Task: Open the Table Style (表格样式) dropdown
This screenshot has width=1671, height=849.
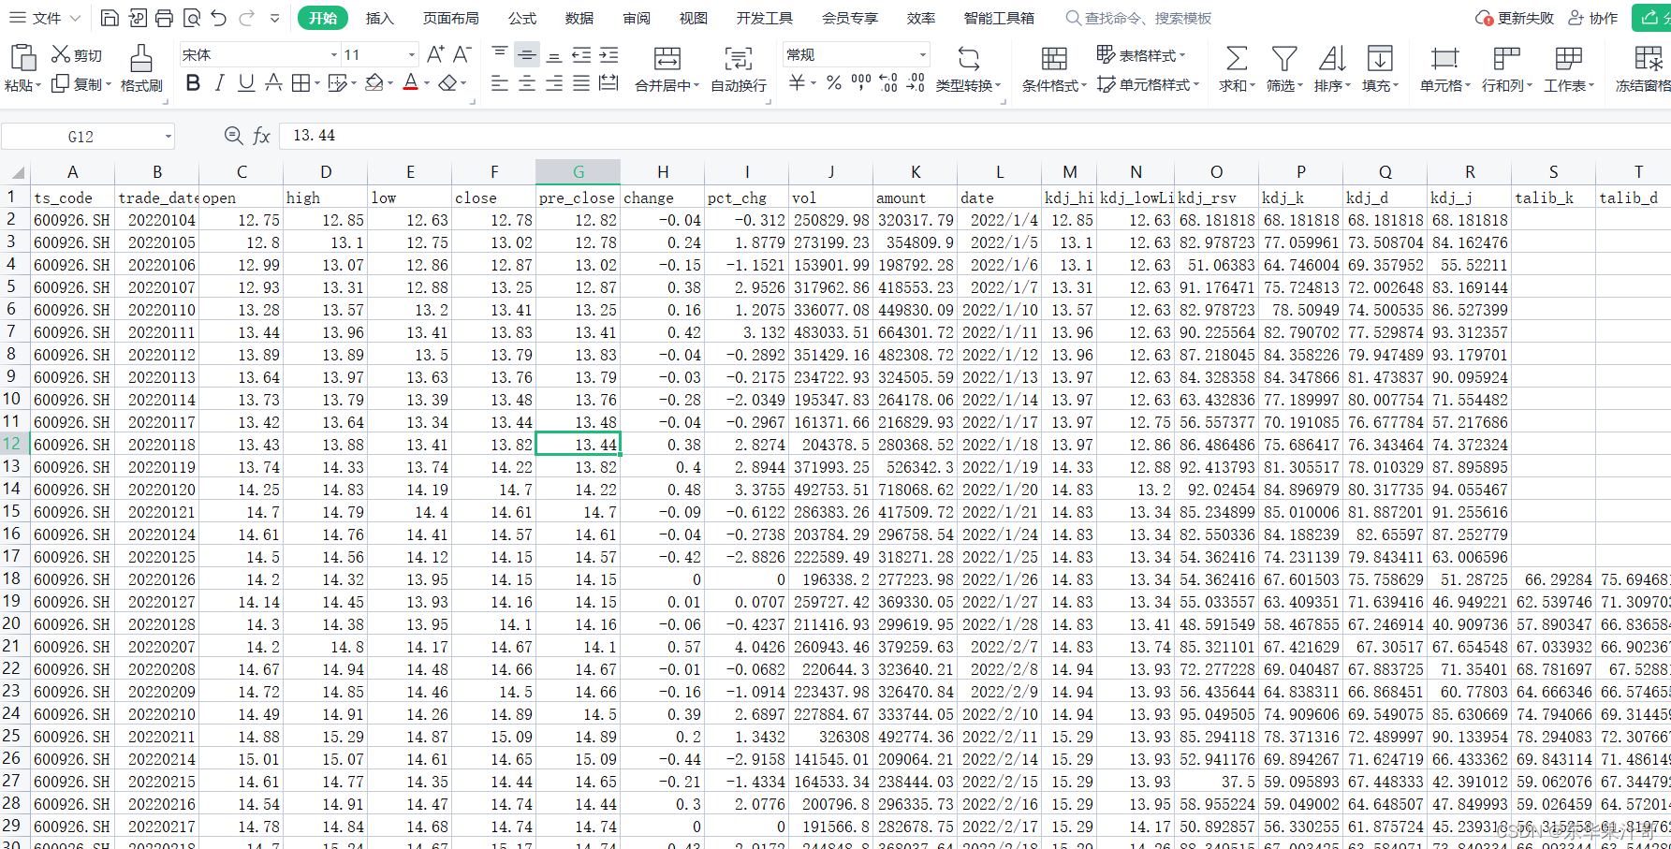Action: tap(1140, 55)
